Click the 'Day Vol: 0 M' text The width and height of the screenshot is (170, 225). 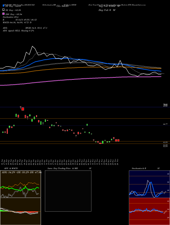[x=107, y=10]
